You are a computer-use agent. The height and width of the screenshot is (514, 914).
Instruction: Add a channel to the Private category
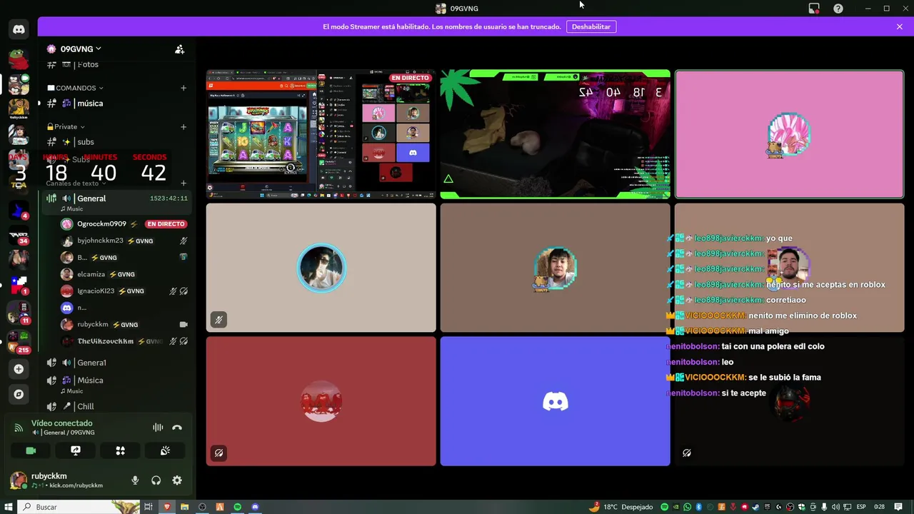184,126
